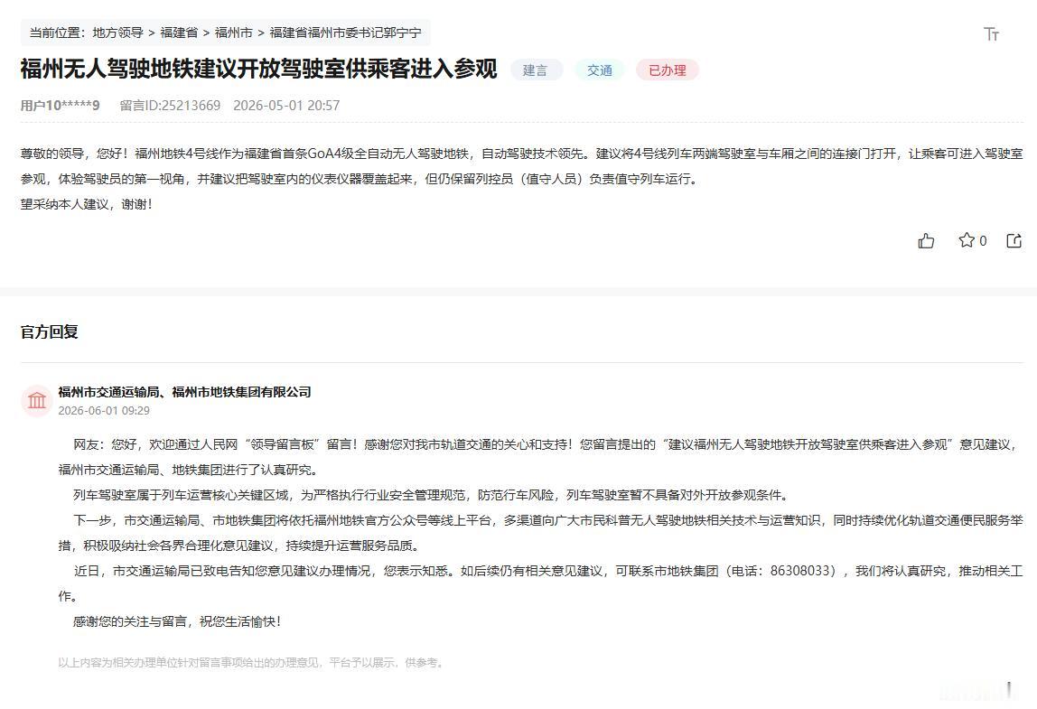Click message text starting 尊敬的领导，您好

(521, 167)
